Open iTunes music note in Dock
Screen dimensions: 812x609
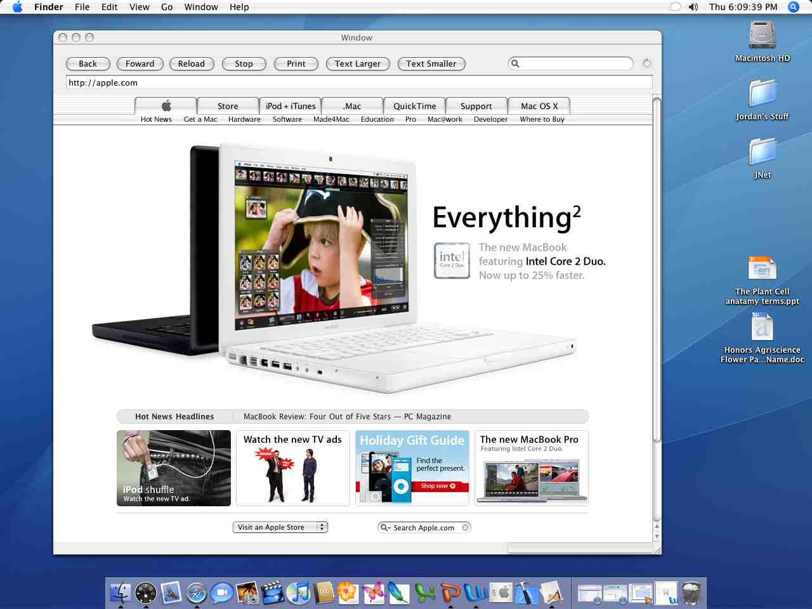click(x=298, y=593)
